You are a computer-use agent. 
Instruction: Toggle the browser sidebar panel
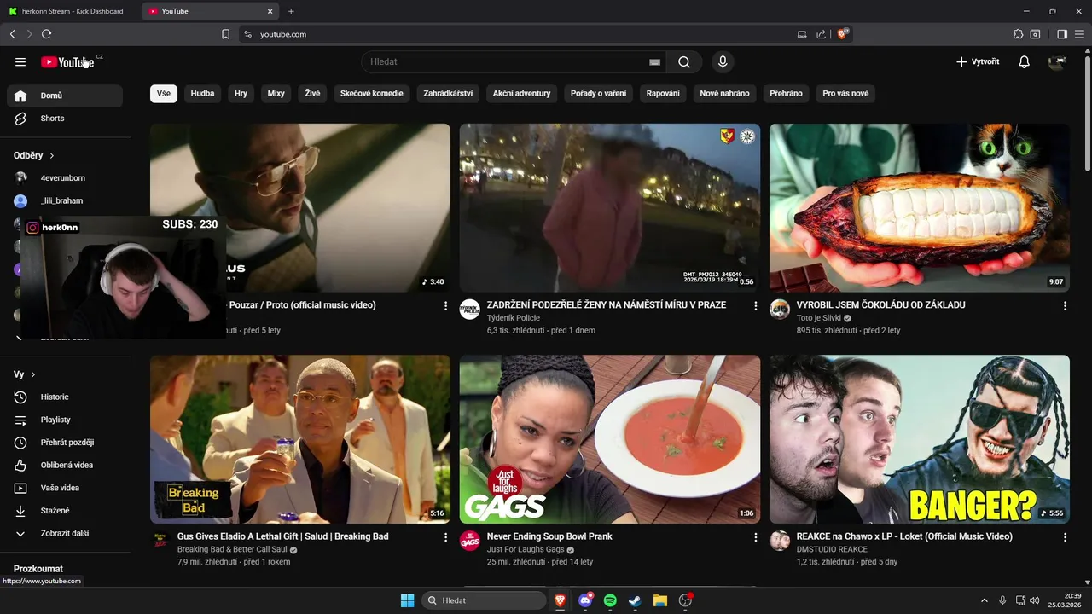1062,34
